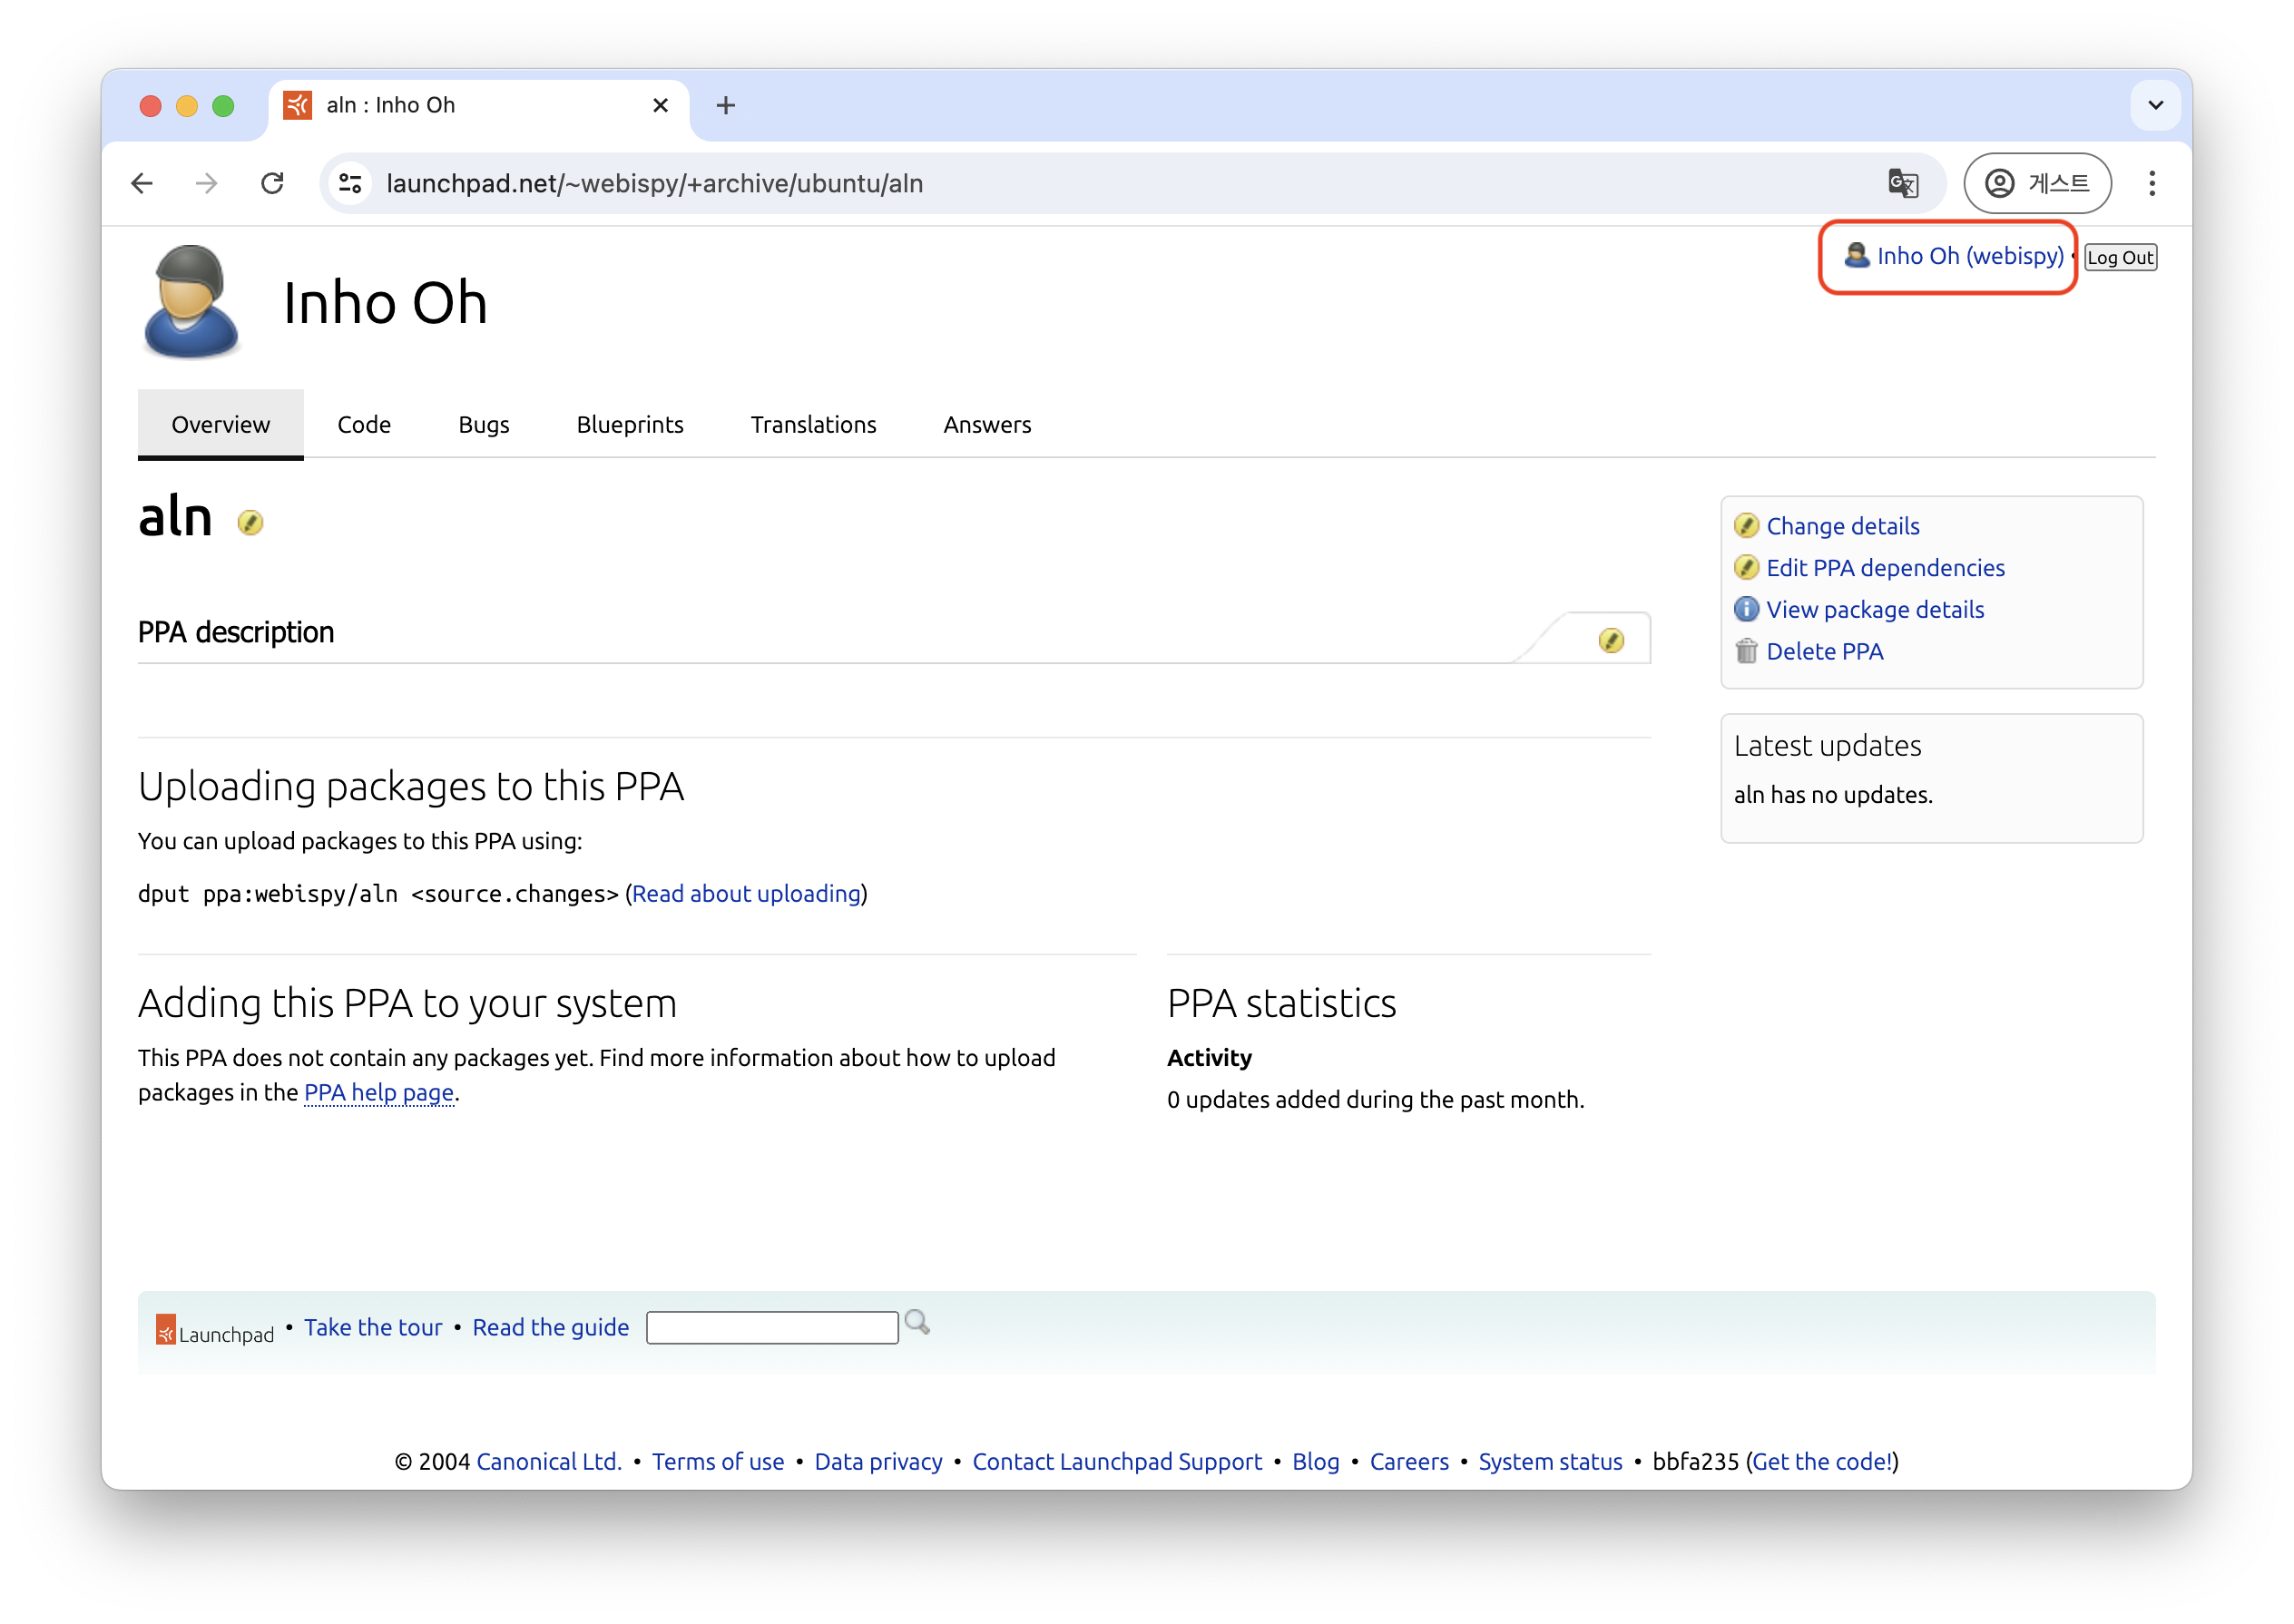Open the Careers footer link
This screenshot has width=2294, height=1624.
point(1408,1461)
